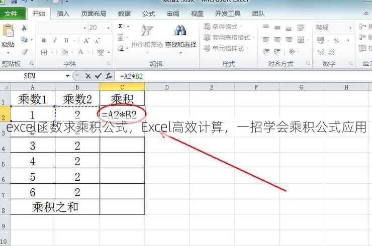
Task: Click the Fill down icon
Action: click(x=121, y=37)
